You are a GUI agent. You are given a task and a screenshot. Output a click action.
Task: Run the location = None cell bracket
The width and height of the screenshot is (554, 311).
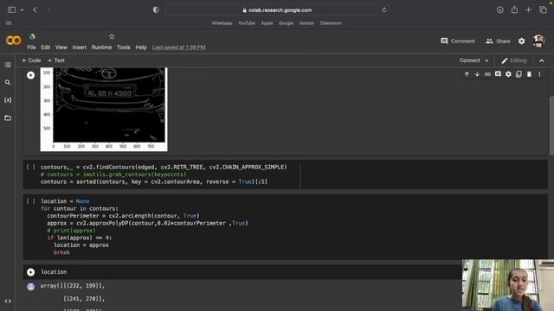tap(31, 201)
